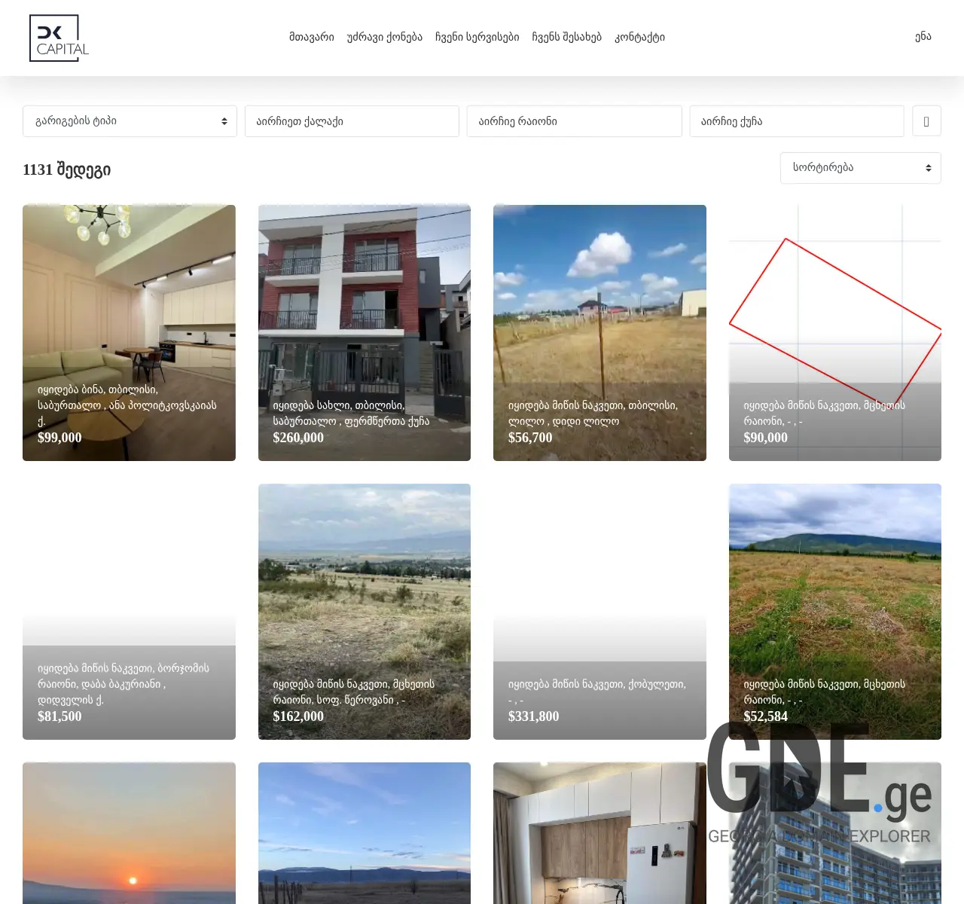Click the filter icon beside the street selector
The width and height of the screenshot is (964, 904).
point(926,121)
